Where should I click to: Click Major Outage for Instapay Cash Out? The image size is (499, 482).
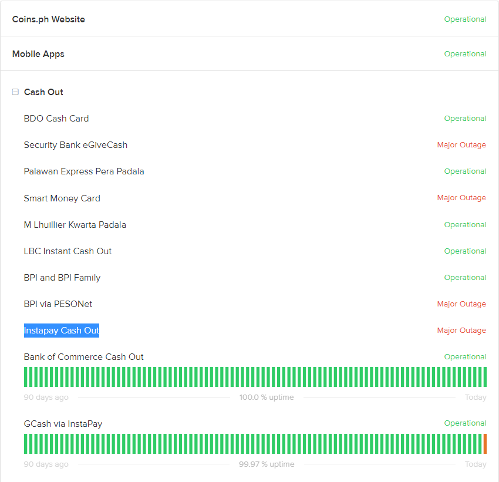(462, 331)
